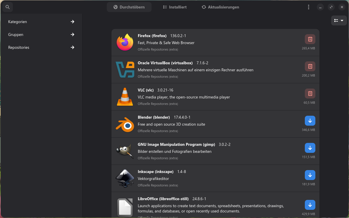The image size is (349, 218).
Task: Click the Kategorien label in sidebar
Action: click(x=18, y=22)
